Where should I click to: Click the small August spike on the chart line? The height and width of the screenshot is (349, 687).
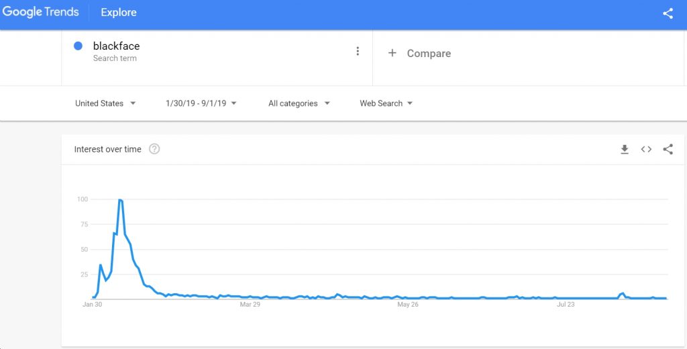tap(622, 293)
